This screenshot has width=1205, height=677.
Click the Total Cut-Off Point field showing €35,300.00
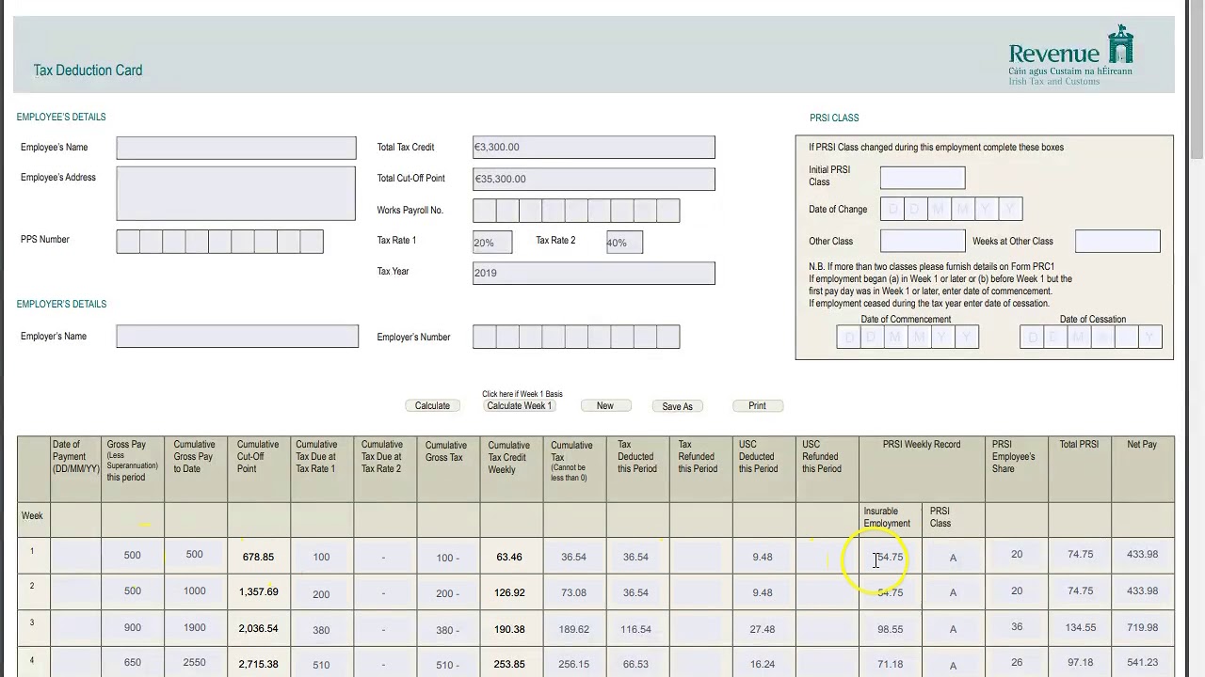594,179
